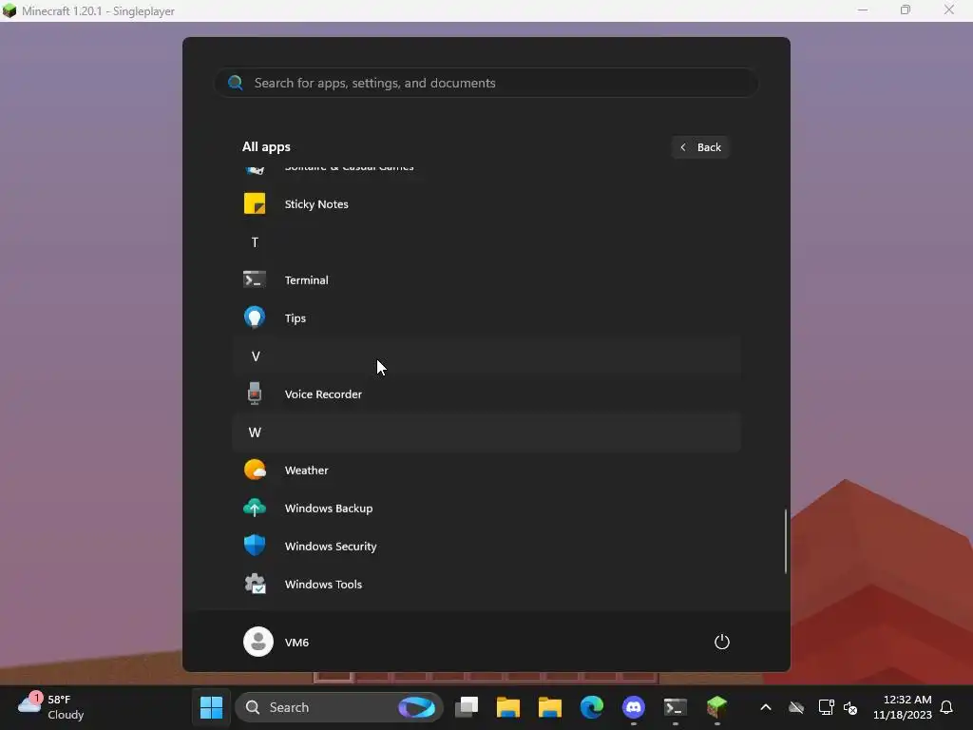Image resolution: width=973 pixels, height=730 pixels.
Task: Open the second File Explorer taskbar icon
Action: click(550, 707)
